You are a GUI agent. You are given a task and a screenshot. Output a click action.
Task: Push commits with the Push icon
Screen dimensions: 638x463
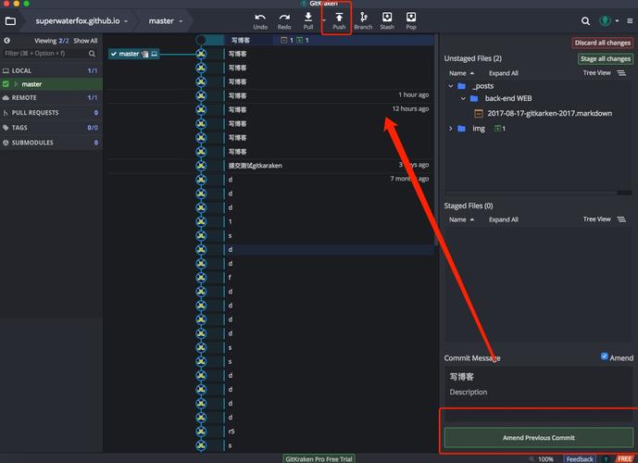tap(339, 17)
